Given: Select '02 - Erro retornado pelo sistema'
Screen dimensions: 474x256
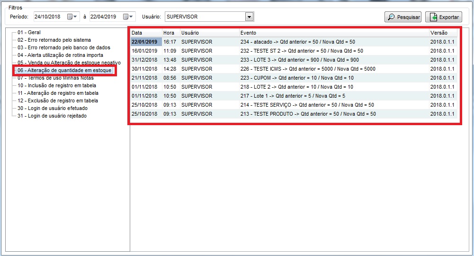Looking at the screenshot, I should click(x=54, y=40).
